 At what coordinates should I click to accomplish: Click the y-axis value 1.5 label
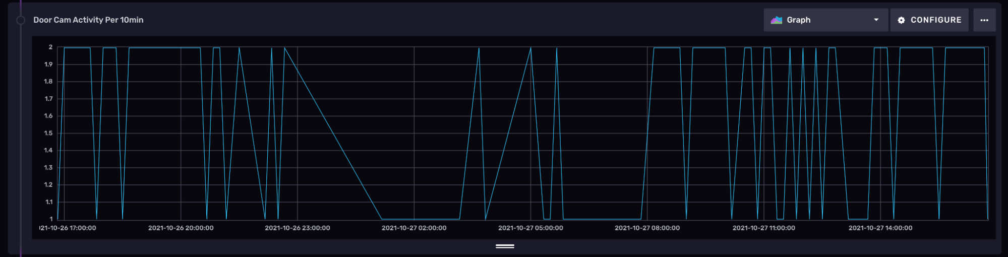coord(48,134)
